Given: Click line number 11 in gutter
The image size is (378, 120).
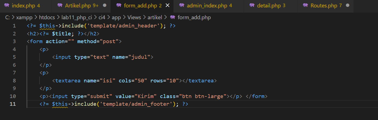Looking at the screenshot, I should coord(13,104).
